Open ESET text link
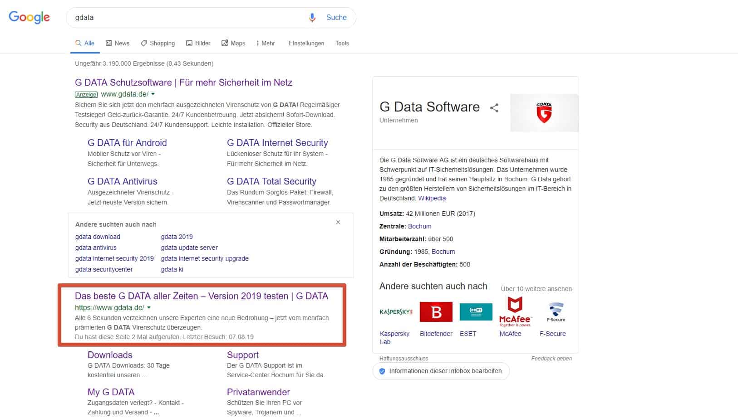The width and height of the screenshot is (738, 418). coord(468,334)
